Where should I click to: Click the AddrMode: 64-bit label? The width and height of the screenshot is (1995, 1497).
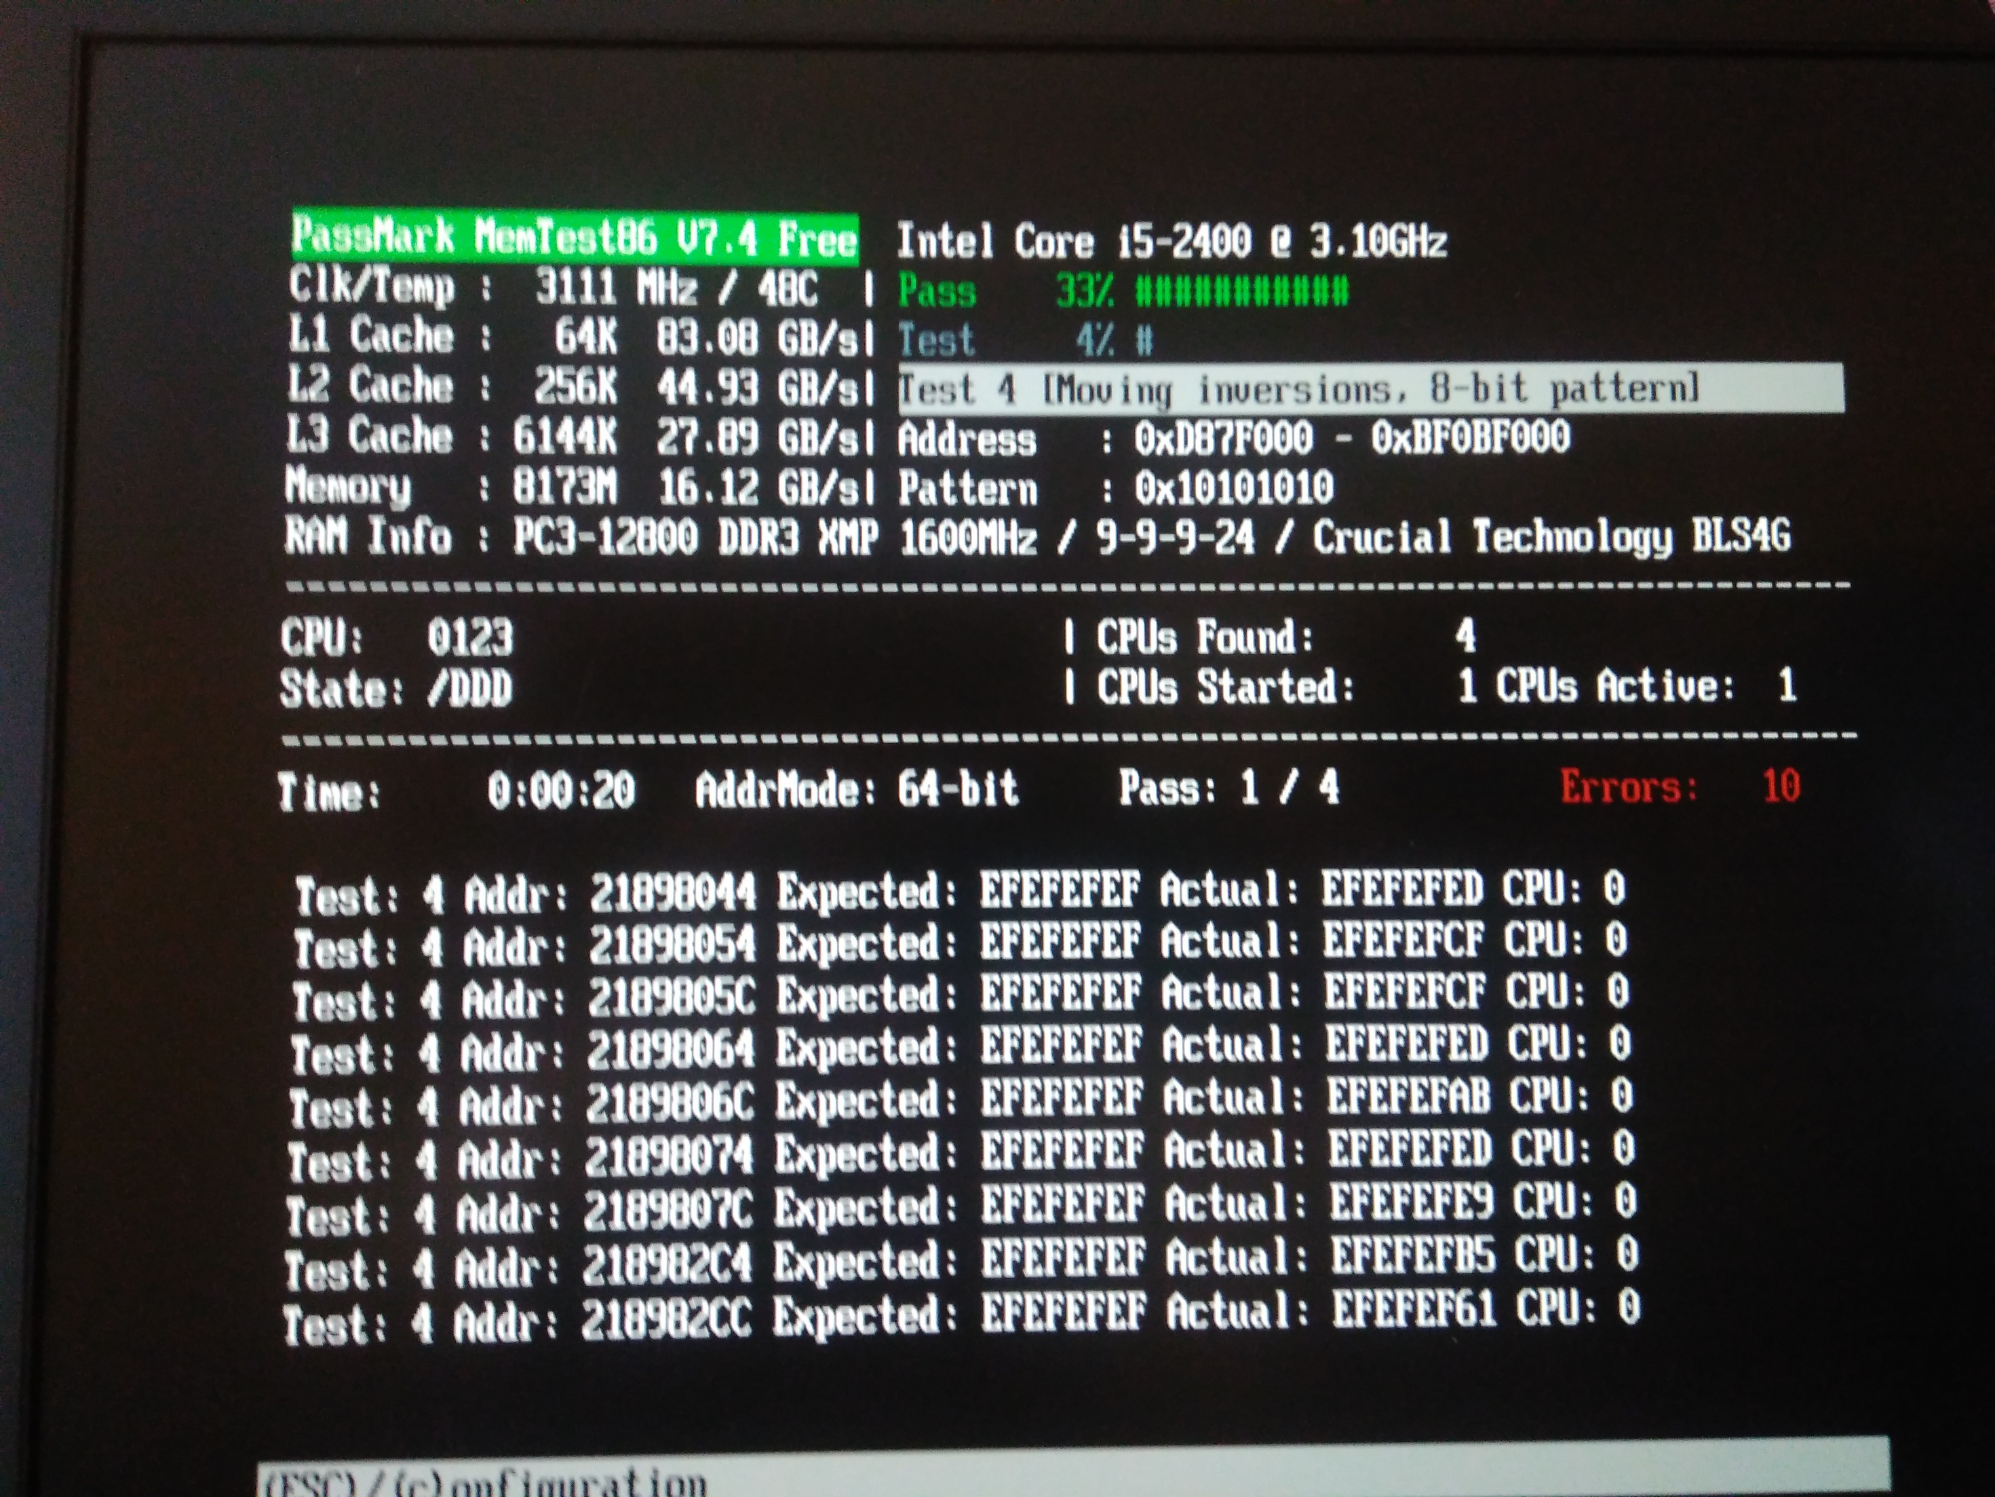(x=857, y=790)
